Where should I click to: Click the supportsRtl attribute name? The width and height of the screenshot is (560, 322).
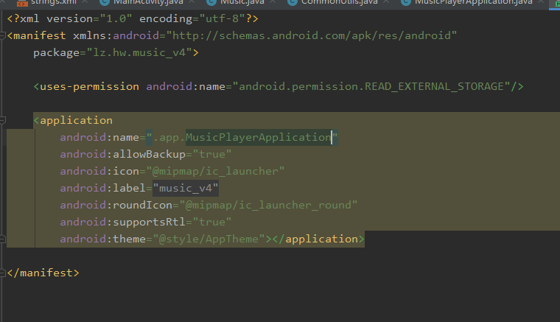click(150, 222)
